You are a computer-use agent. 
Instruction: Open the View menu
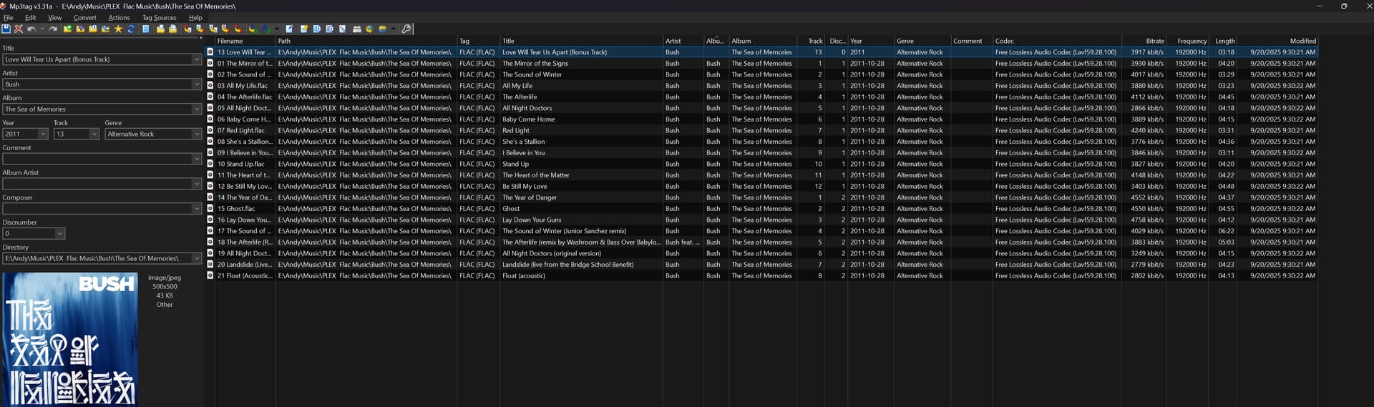click(54, 17)
